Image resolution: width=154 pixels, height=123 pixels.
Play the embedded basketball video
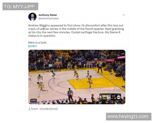tap(77, 77)
